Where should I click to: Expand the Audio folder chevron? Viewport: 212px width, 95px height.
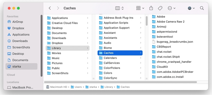pos(141,43)
